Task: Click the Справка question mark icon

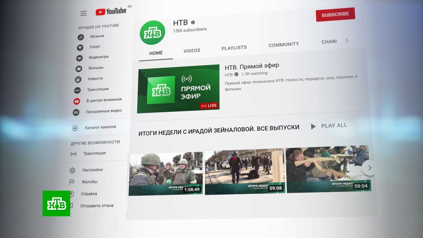Action: [x=71, y=194]
